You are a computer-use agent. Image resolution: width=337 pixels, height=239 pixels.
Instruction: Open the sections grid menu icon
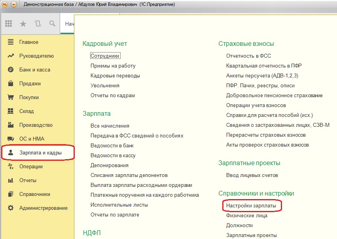tap(8, 23)
